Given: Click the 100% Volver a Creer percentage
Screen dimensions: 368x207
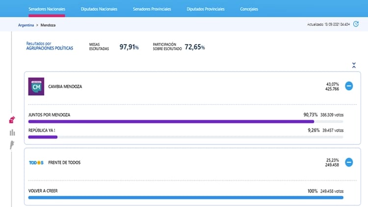Looking at the screenshot, I should [x=313, y=191].
